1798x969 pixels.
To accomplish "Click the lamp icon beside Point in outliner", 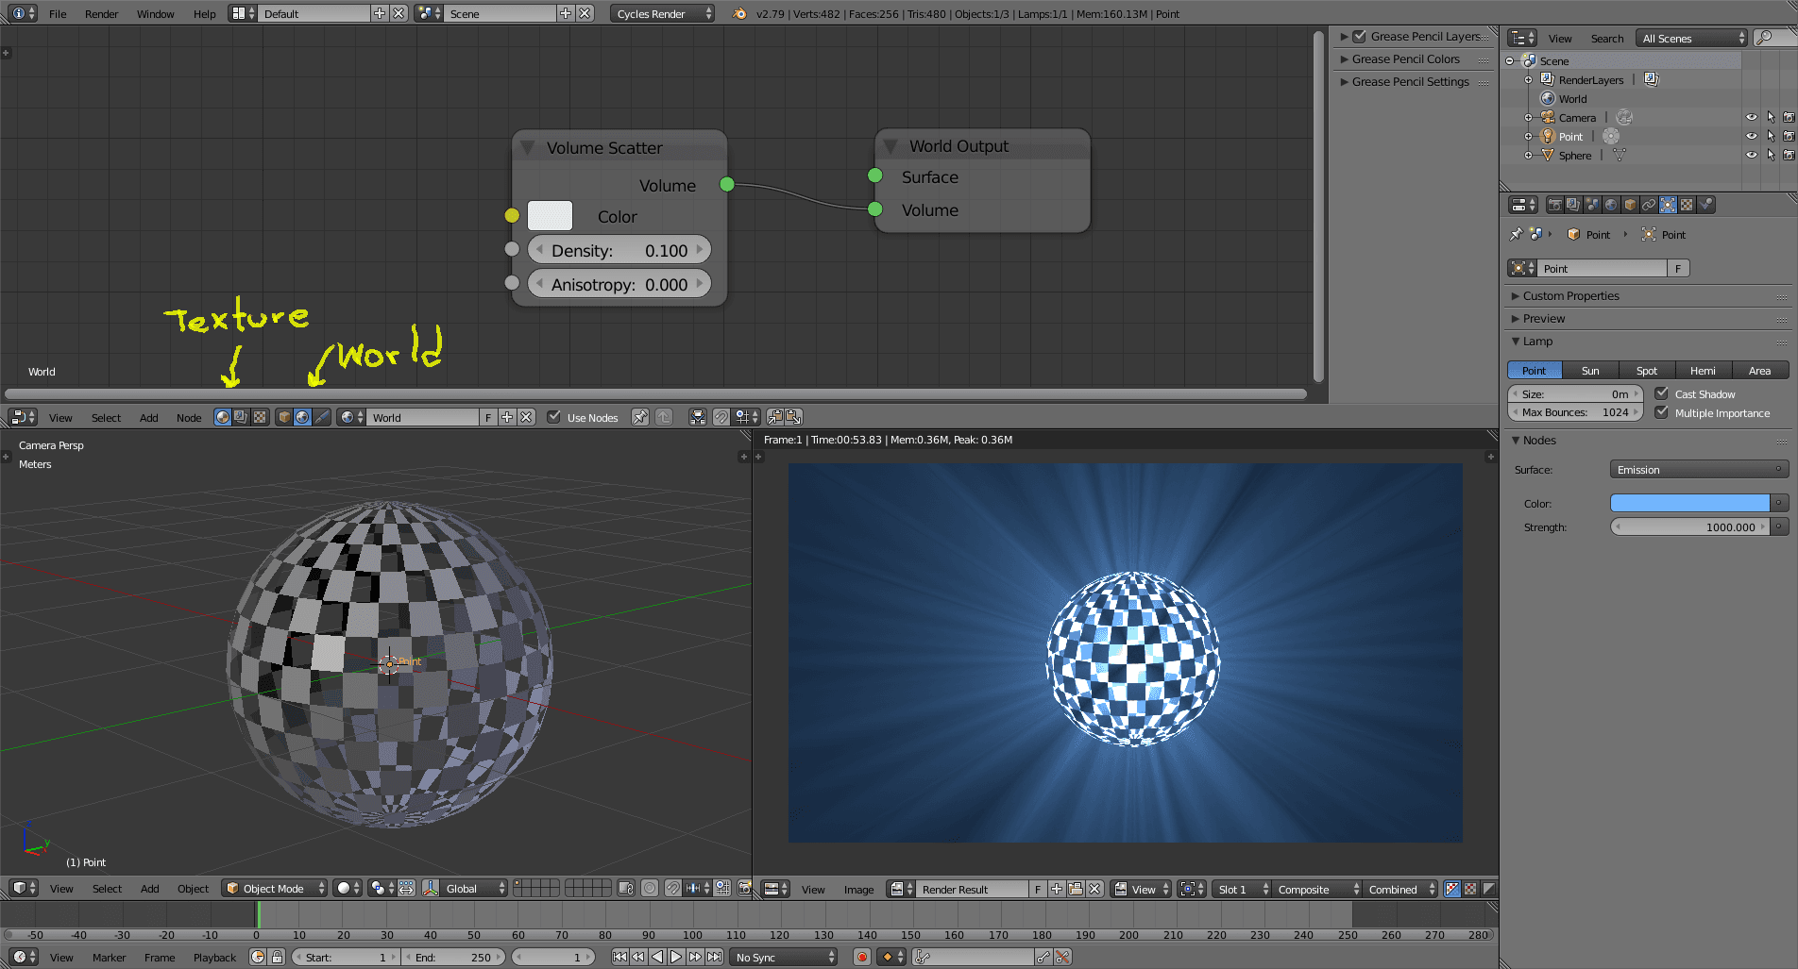I will 1549,137.
